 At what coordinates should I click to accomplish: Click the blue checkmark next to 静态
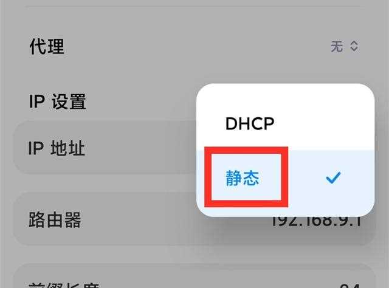click(x=333, y=177)
